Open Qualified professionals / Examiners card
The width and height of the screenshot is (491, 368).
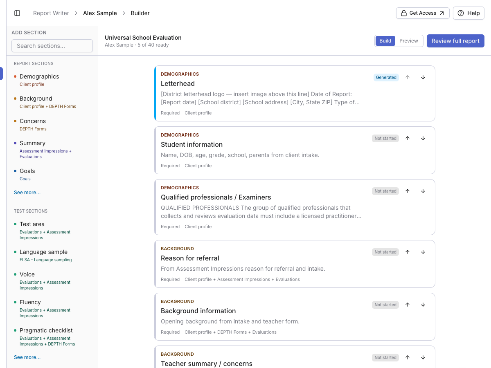[x=295, y=207]
